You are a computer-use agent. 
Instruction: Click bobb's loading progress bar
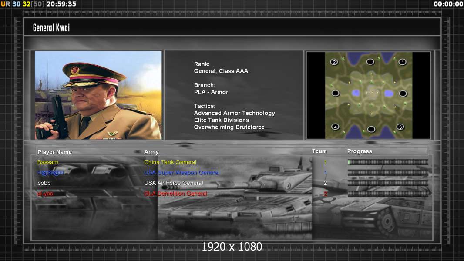tap(388, 183)
